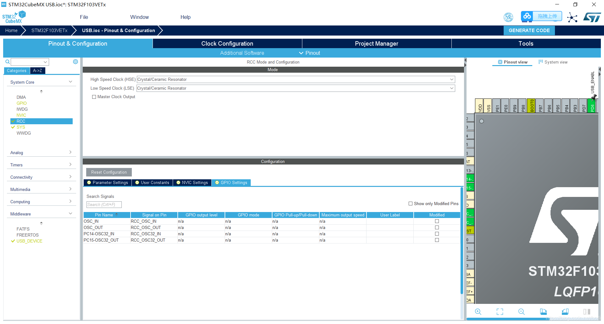Expand the Timers category
604x324 pixels.
point(41,165)
